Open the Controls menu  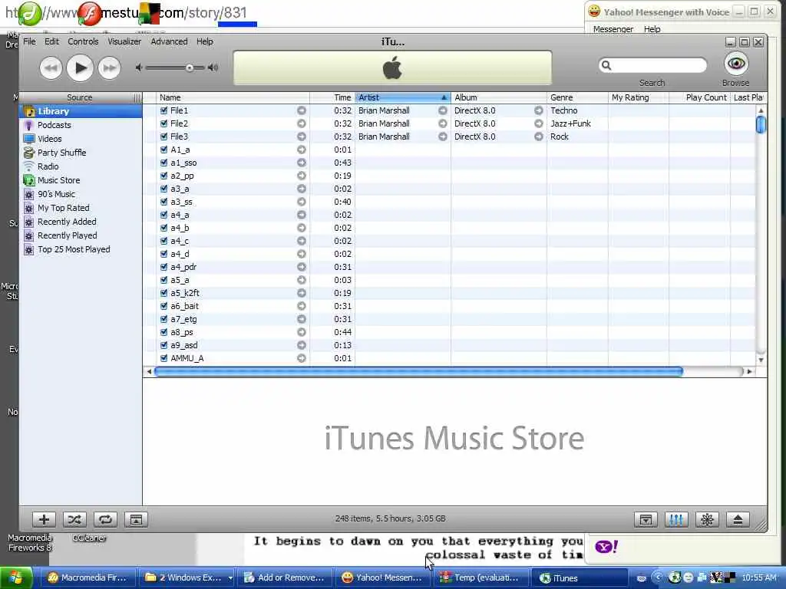83,41
